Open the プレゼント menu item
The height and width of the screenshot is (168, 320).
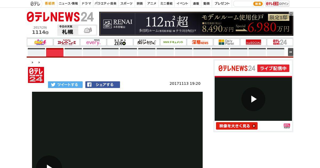(x=222, y=3)
